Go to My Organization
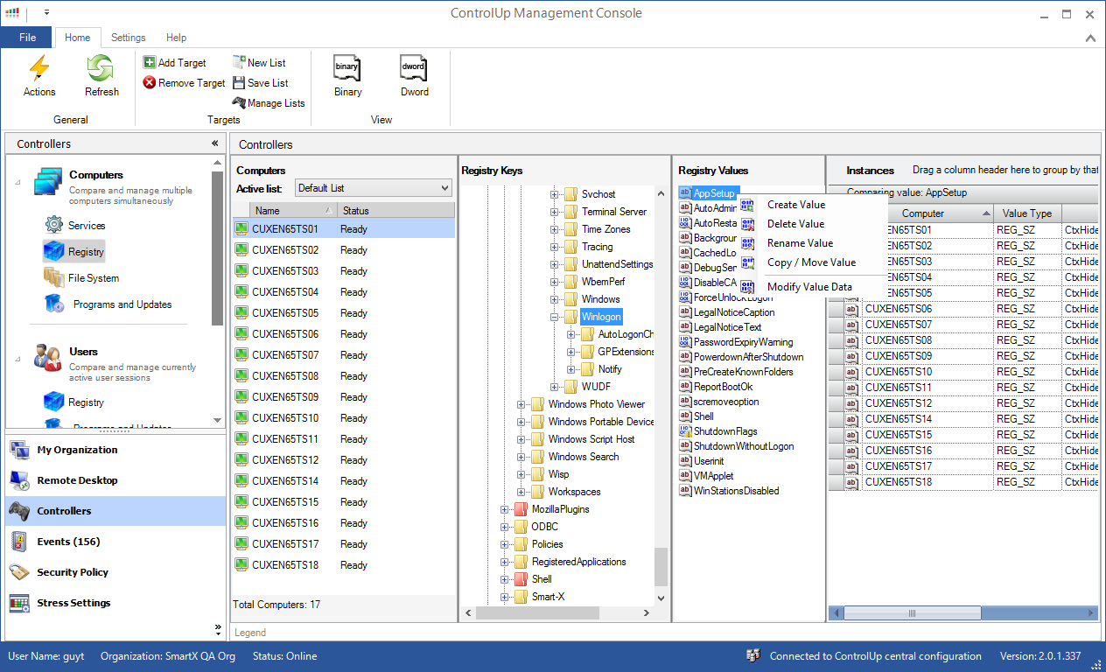Image resolution: width=1106 pixels, height=672 pixels. click(x=114, y=450)
